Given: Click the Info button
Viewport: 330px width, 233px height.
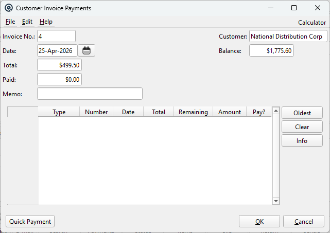Looking at the screenshot, I should pyautogui.click(x=302, y=141).
